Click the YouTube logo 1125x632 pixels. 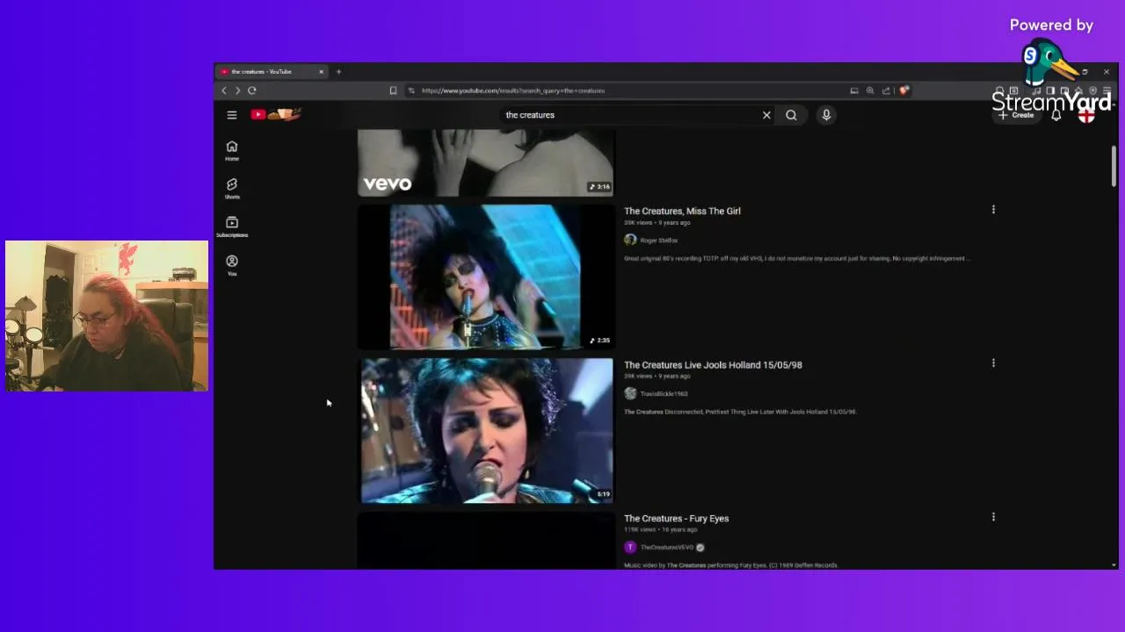[x=276, y=114]
